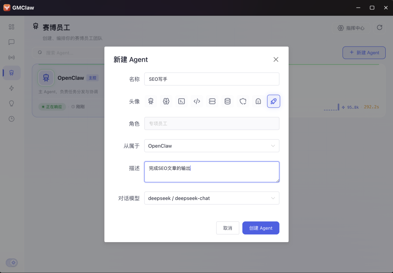
Task: Open the chat panel in the sidebar
Action: pos(11,42)
